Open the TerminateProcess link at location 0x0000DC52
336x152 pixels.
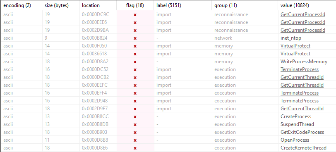[300, 69]
